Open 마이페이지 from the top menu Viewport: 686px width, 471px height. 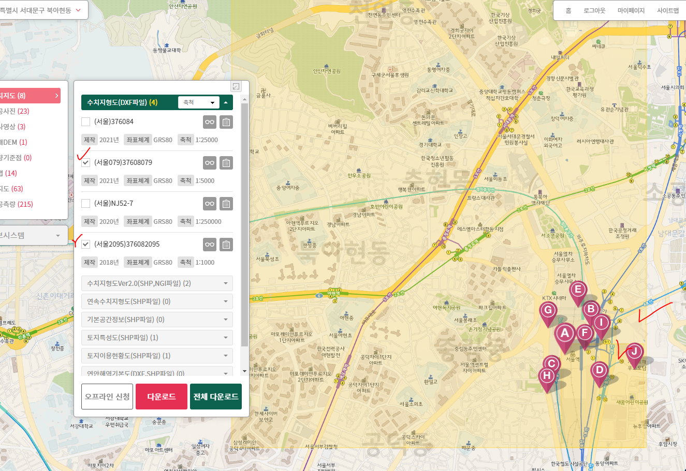click(x=631, y=11)
